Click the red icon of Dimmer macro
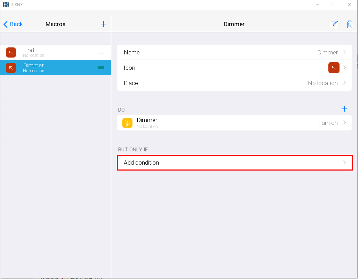Screen dimensions: 358x279 11,68
